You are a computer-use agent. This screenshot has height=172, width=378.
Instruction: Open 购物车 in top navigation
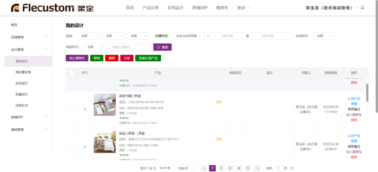tap(222, 8)
